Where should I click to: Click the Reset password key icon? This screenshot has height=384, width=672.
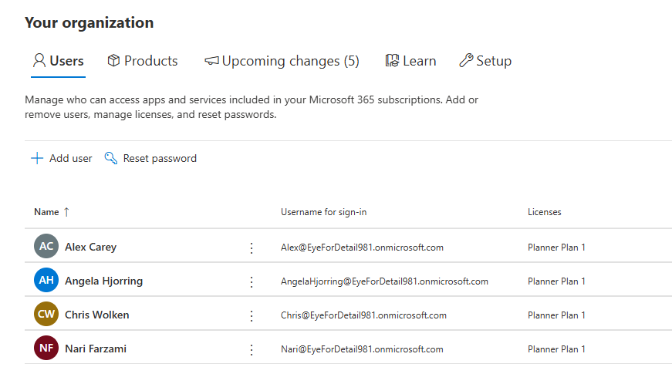click(x=111, y=158)
